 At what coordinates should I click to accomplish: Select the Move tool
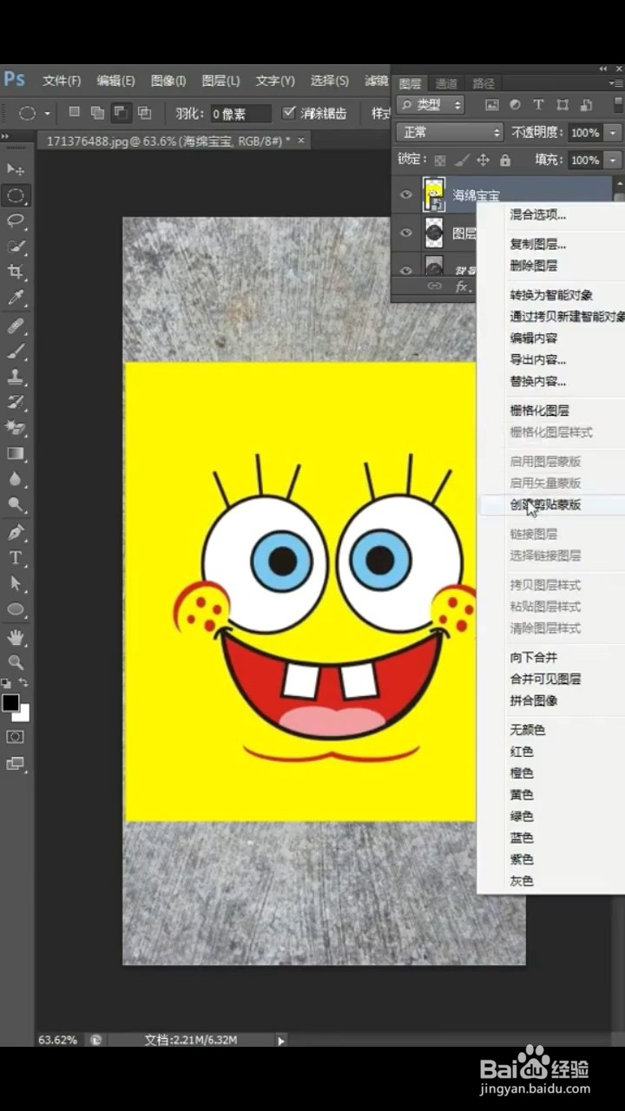(x=16, y=168)
